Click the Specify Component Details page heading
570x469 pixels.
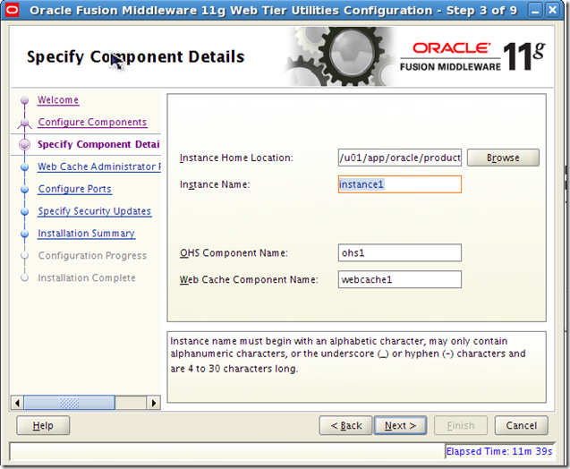click(x=136, y=56)
